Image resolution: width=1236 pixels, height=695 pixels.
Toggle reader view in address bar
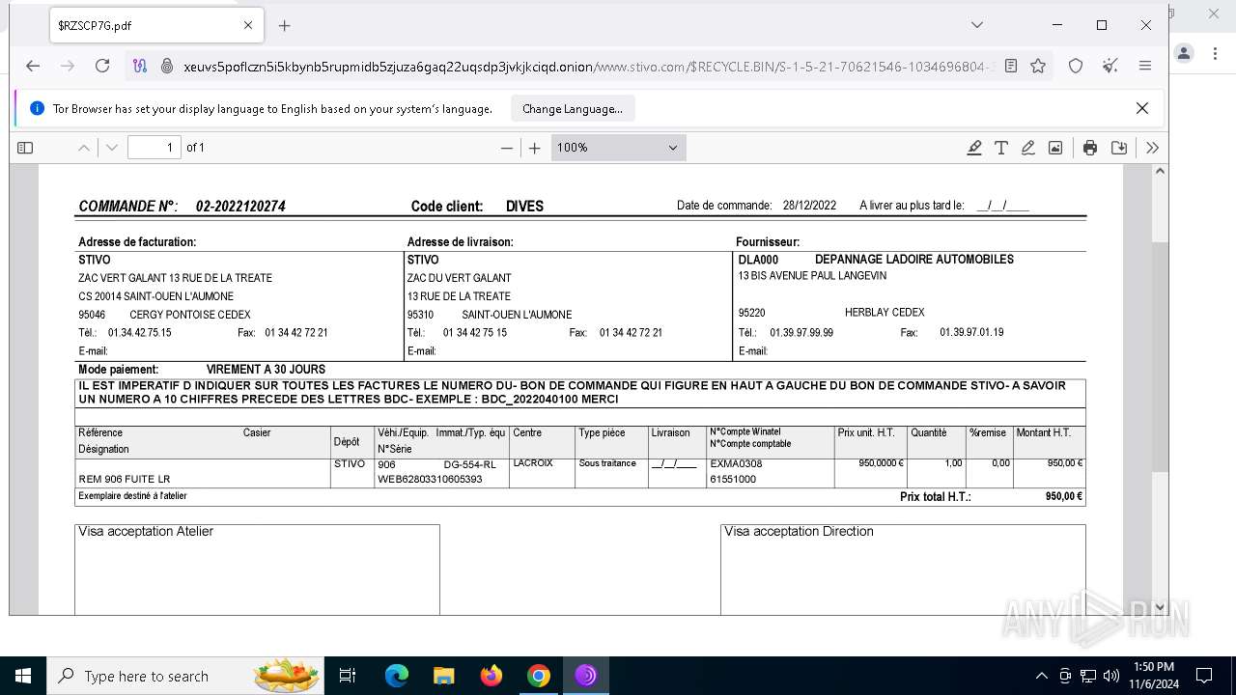tap(1010, 66)
